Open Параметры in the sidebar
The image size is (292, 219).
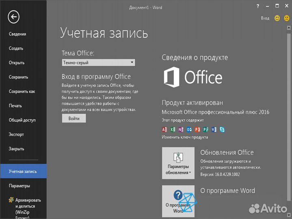(x=19, y=186)
